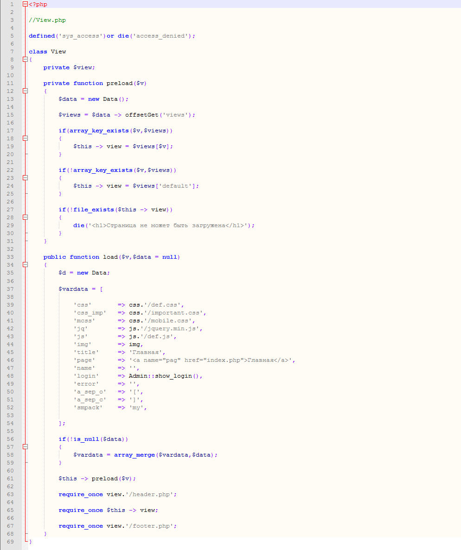Click the closing ]; on line 54
Image resolution: width=461 pixels, height=550 pixels.
[x=62, y=423]
